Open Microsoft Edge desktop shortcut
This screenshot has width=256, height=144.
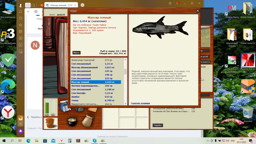8,88
